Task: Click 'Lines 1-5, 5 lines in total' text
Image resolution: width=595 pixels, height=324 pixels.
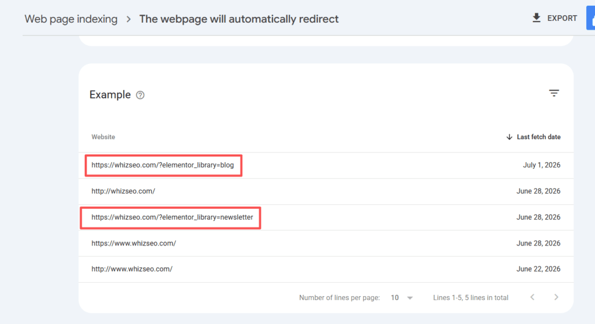Action: coord(471,298)
